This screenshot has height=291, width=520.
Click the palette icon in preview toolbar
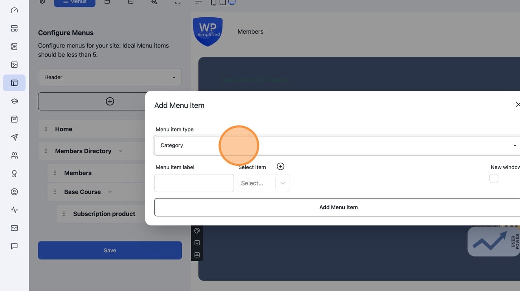point(197,231)
